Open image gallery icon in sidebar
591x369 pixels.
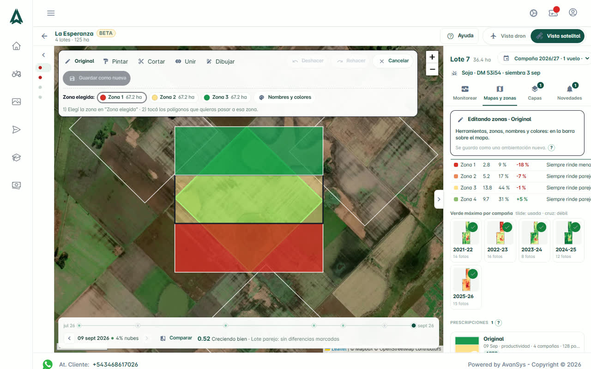point(16,101)
